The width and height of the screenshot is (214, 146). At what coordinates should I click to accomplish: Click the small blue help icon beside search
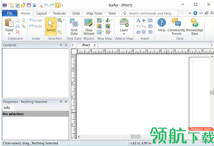point(195,13)
